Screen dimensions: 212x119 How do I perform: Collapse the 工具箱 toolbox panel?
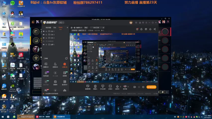pyautogui.click(x=66, y=58)
